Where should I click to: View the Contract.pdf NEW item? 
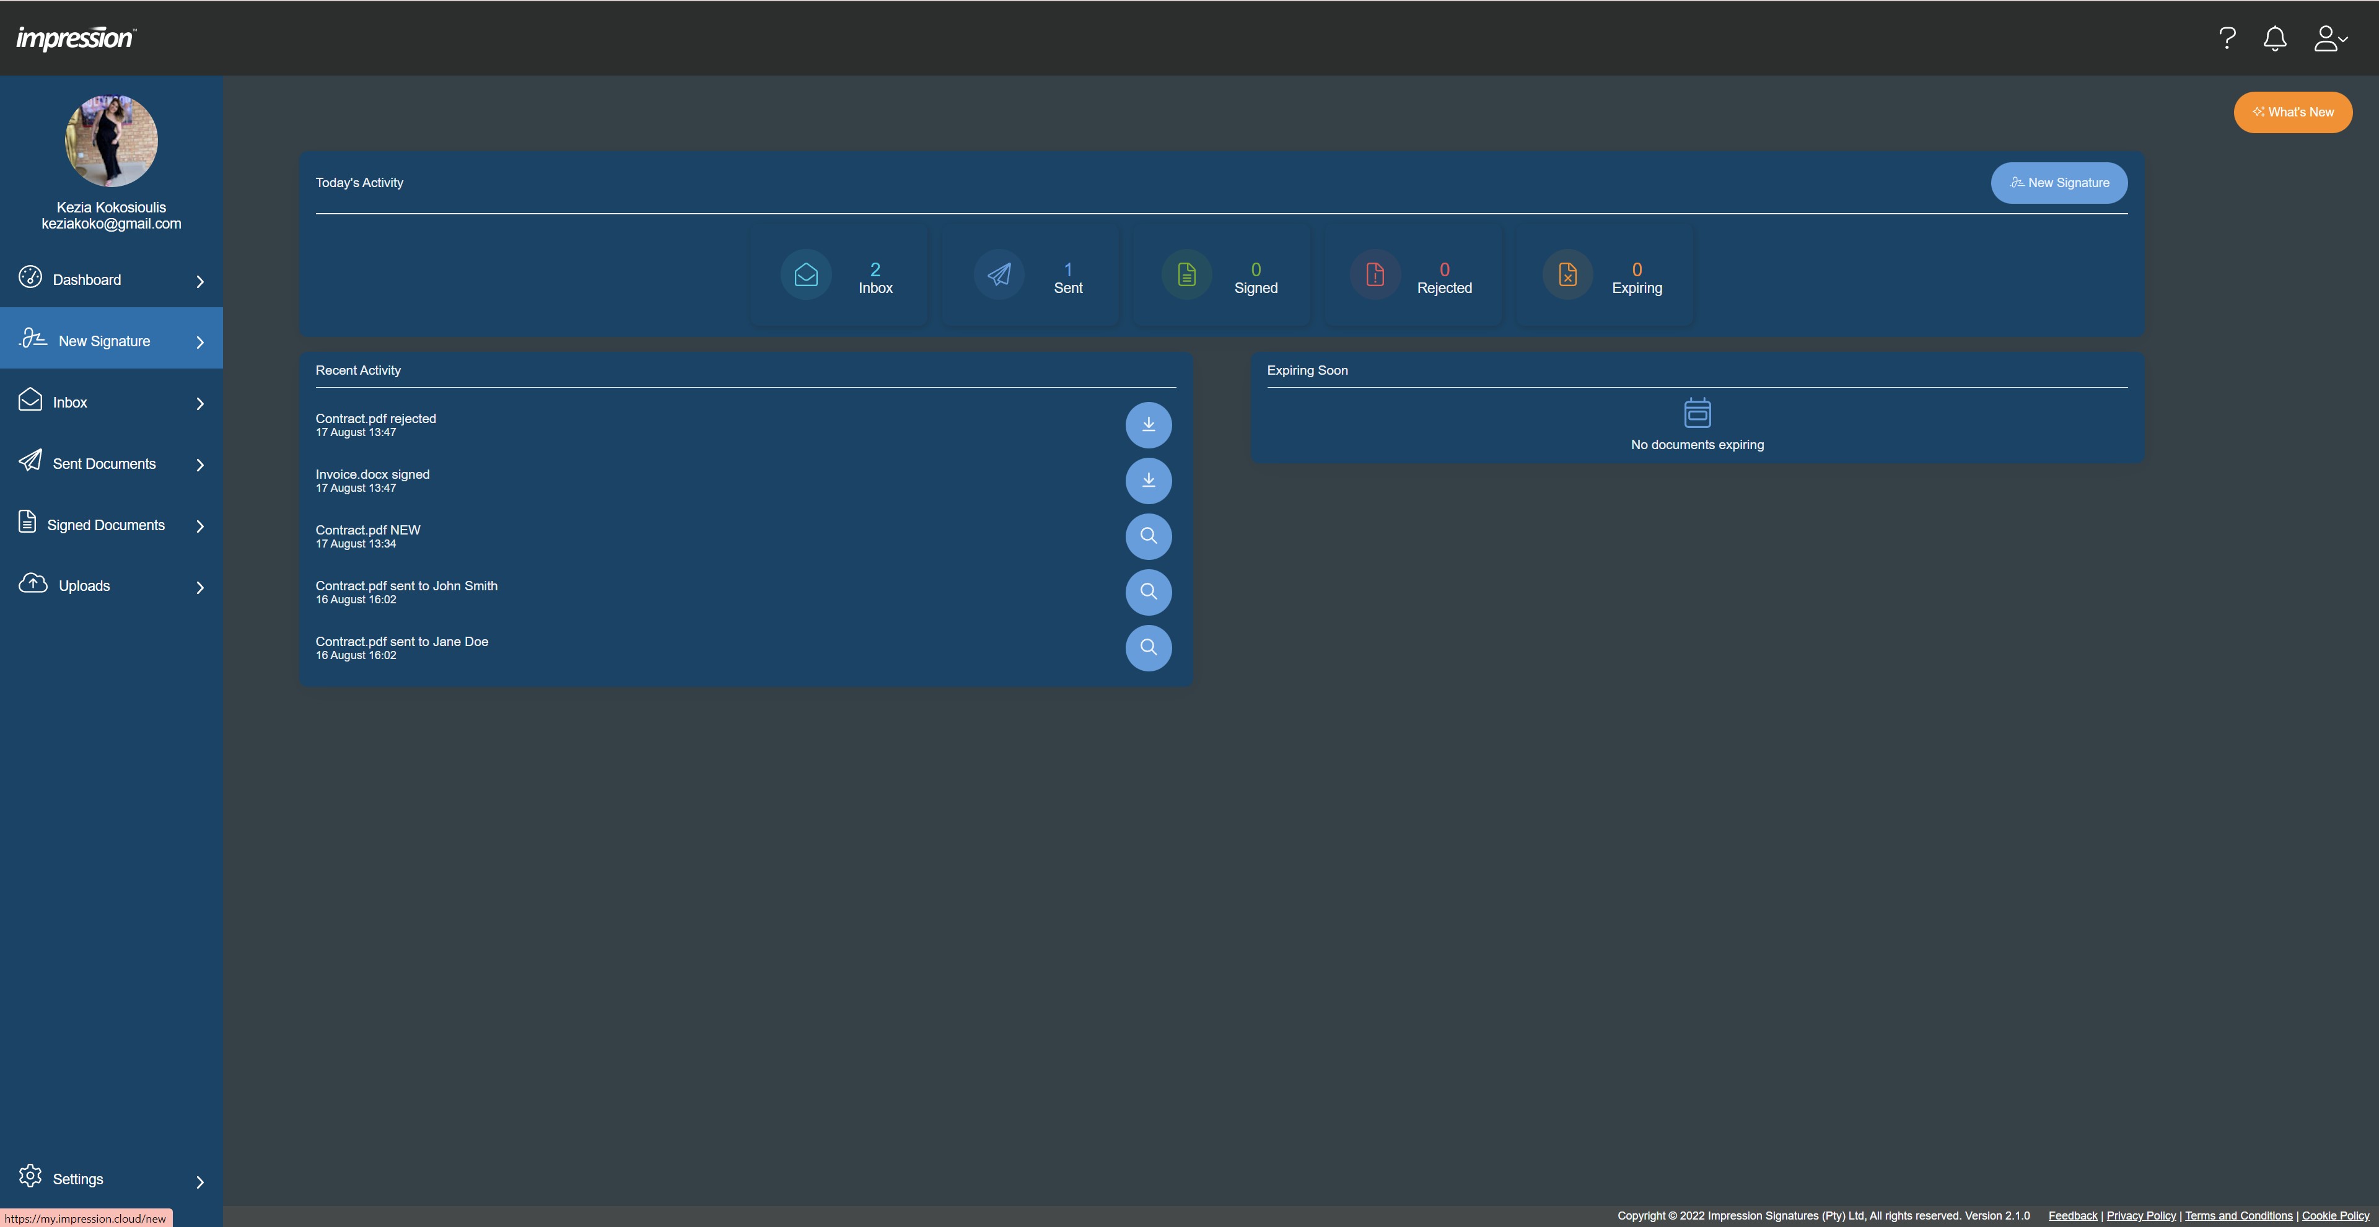point(1148,536)
